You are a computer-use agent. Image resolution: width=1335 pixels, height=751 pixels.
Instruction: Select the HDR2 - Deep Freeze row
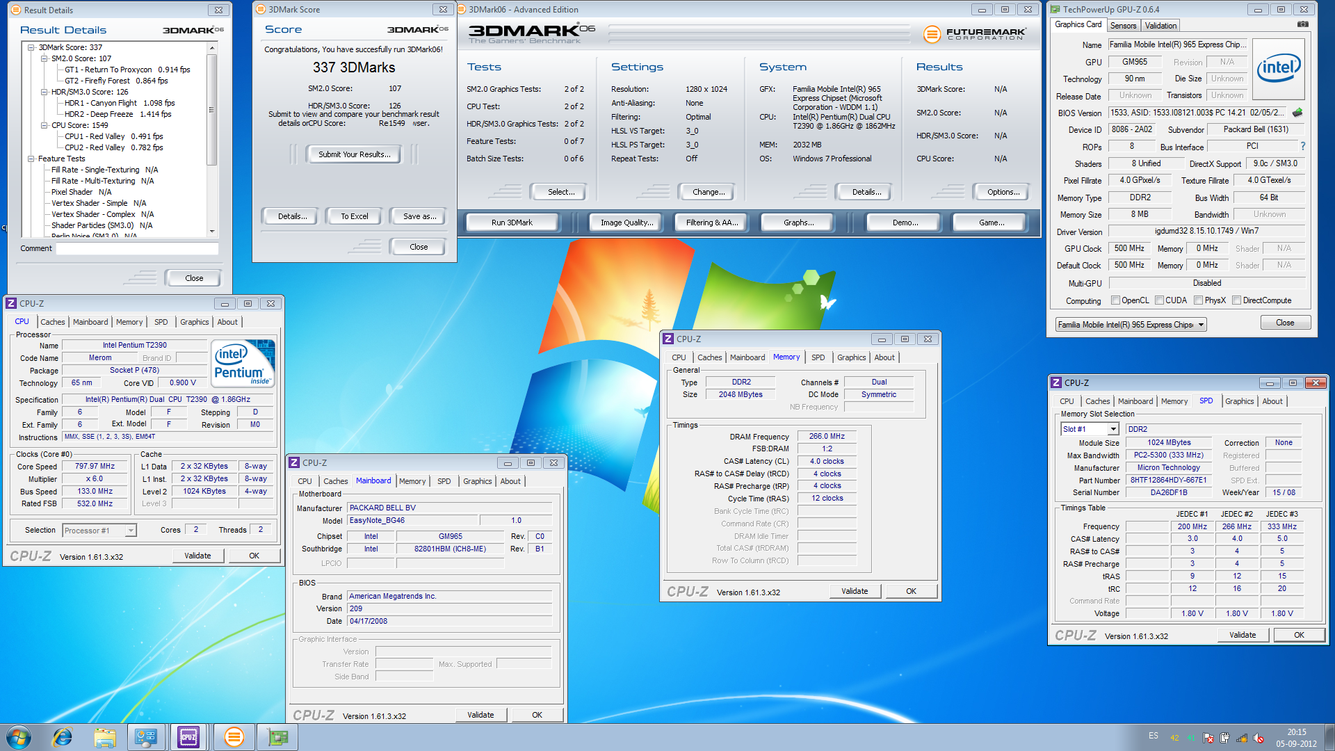coord(118,114)
